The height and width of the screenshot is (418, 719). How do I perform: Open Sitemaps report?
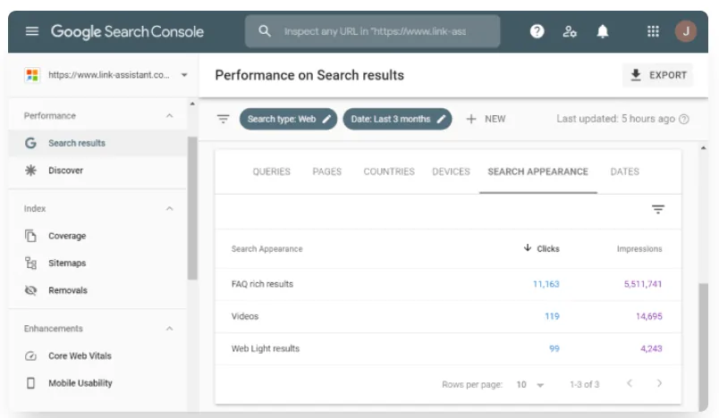97,263
